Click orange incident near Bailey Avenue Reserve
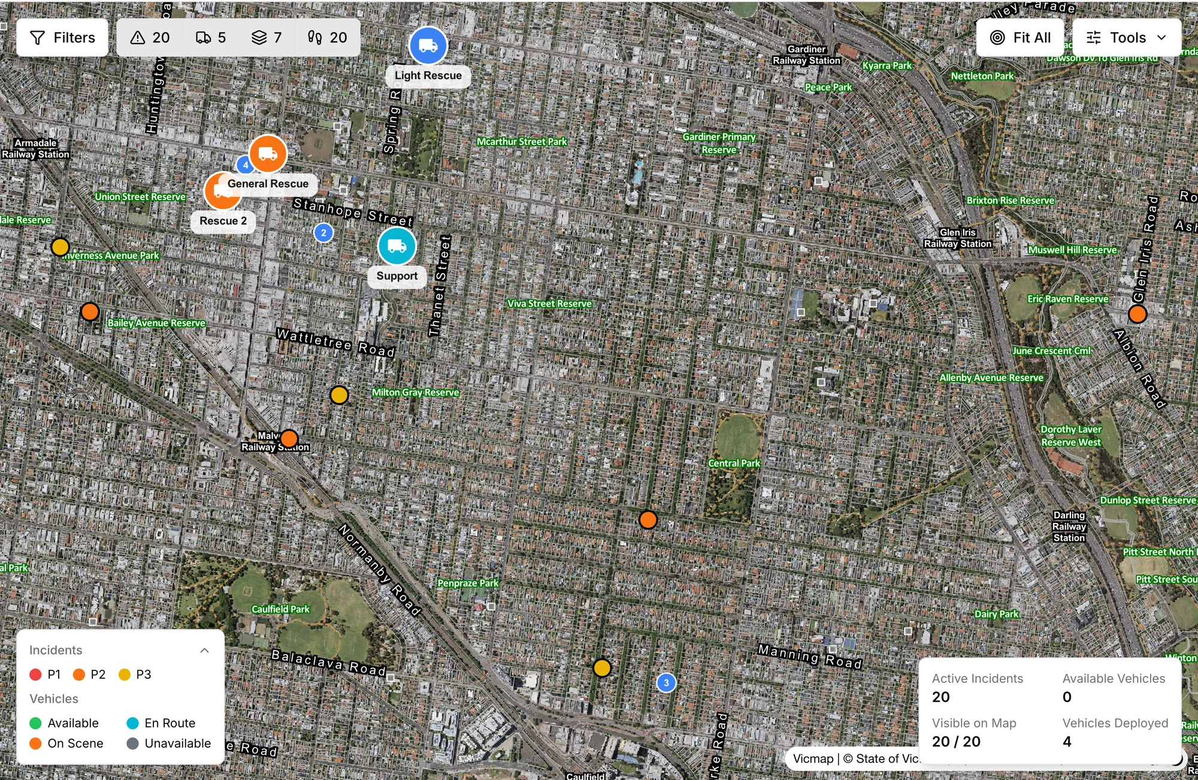 click(x=90, y=312)
